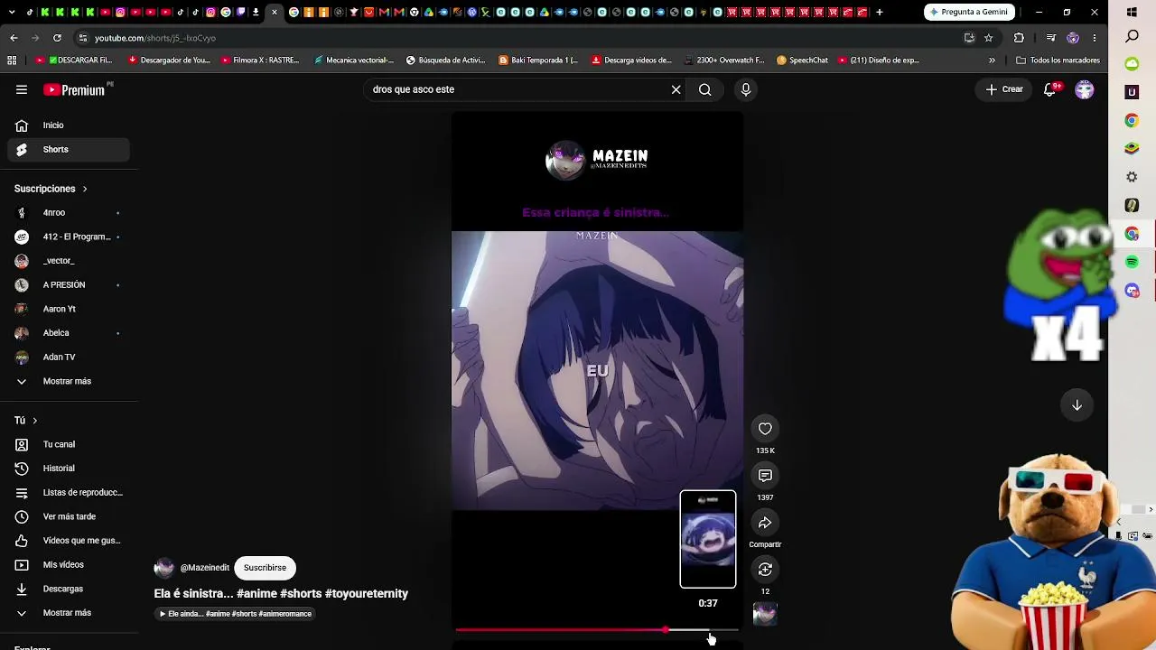Expand Mostrar más below Descargas
1156x650 pixels.
point(69,613)
